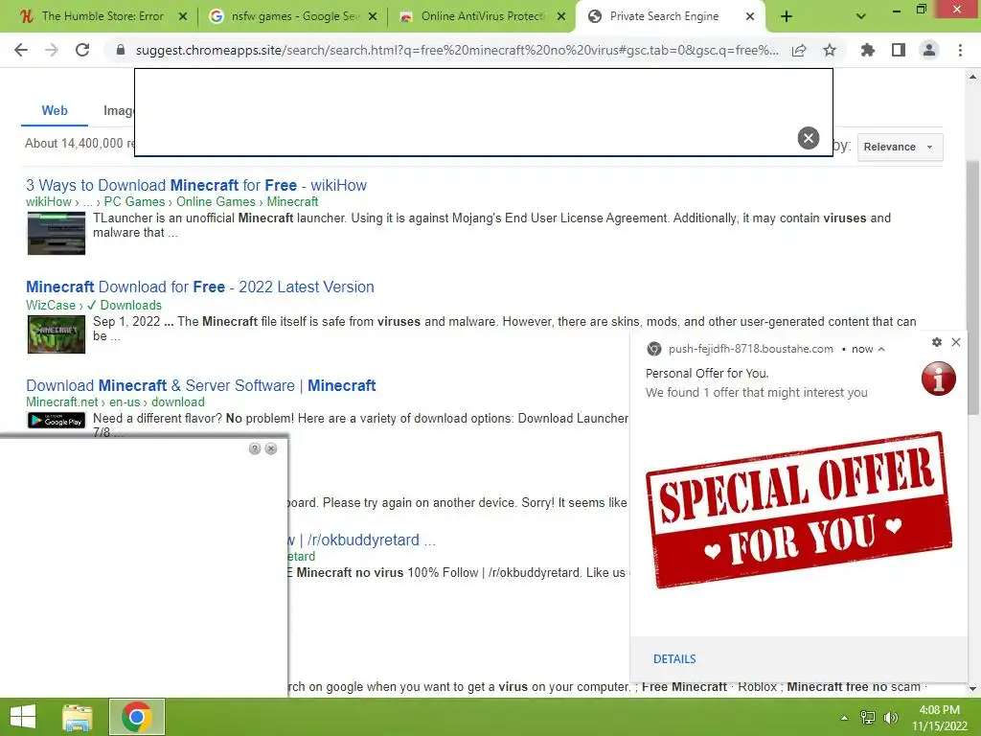Click the forward navigation arrow
Screen dimensions: 981x736
coord(52,50)
